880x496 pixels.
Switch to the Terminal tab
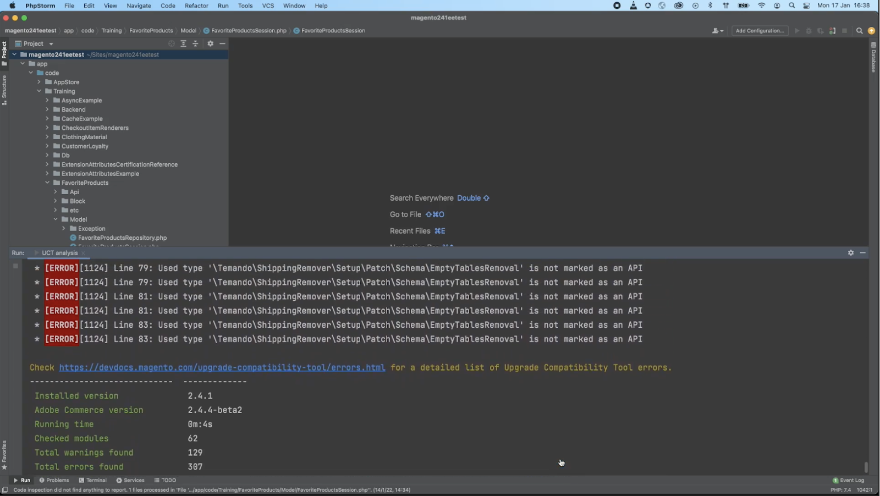click(93, 480)
